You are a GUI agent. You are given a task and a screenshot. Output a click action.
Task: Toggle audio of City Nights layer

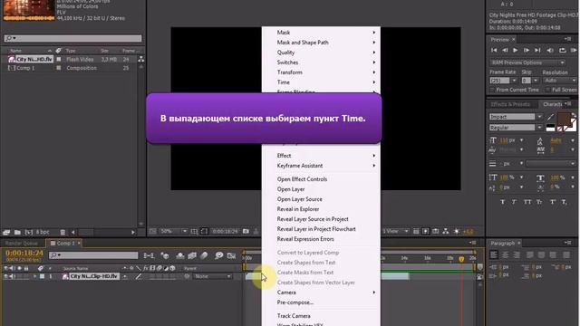click(x=12, y=276)
